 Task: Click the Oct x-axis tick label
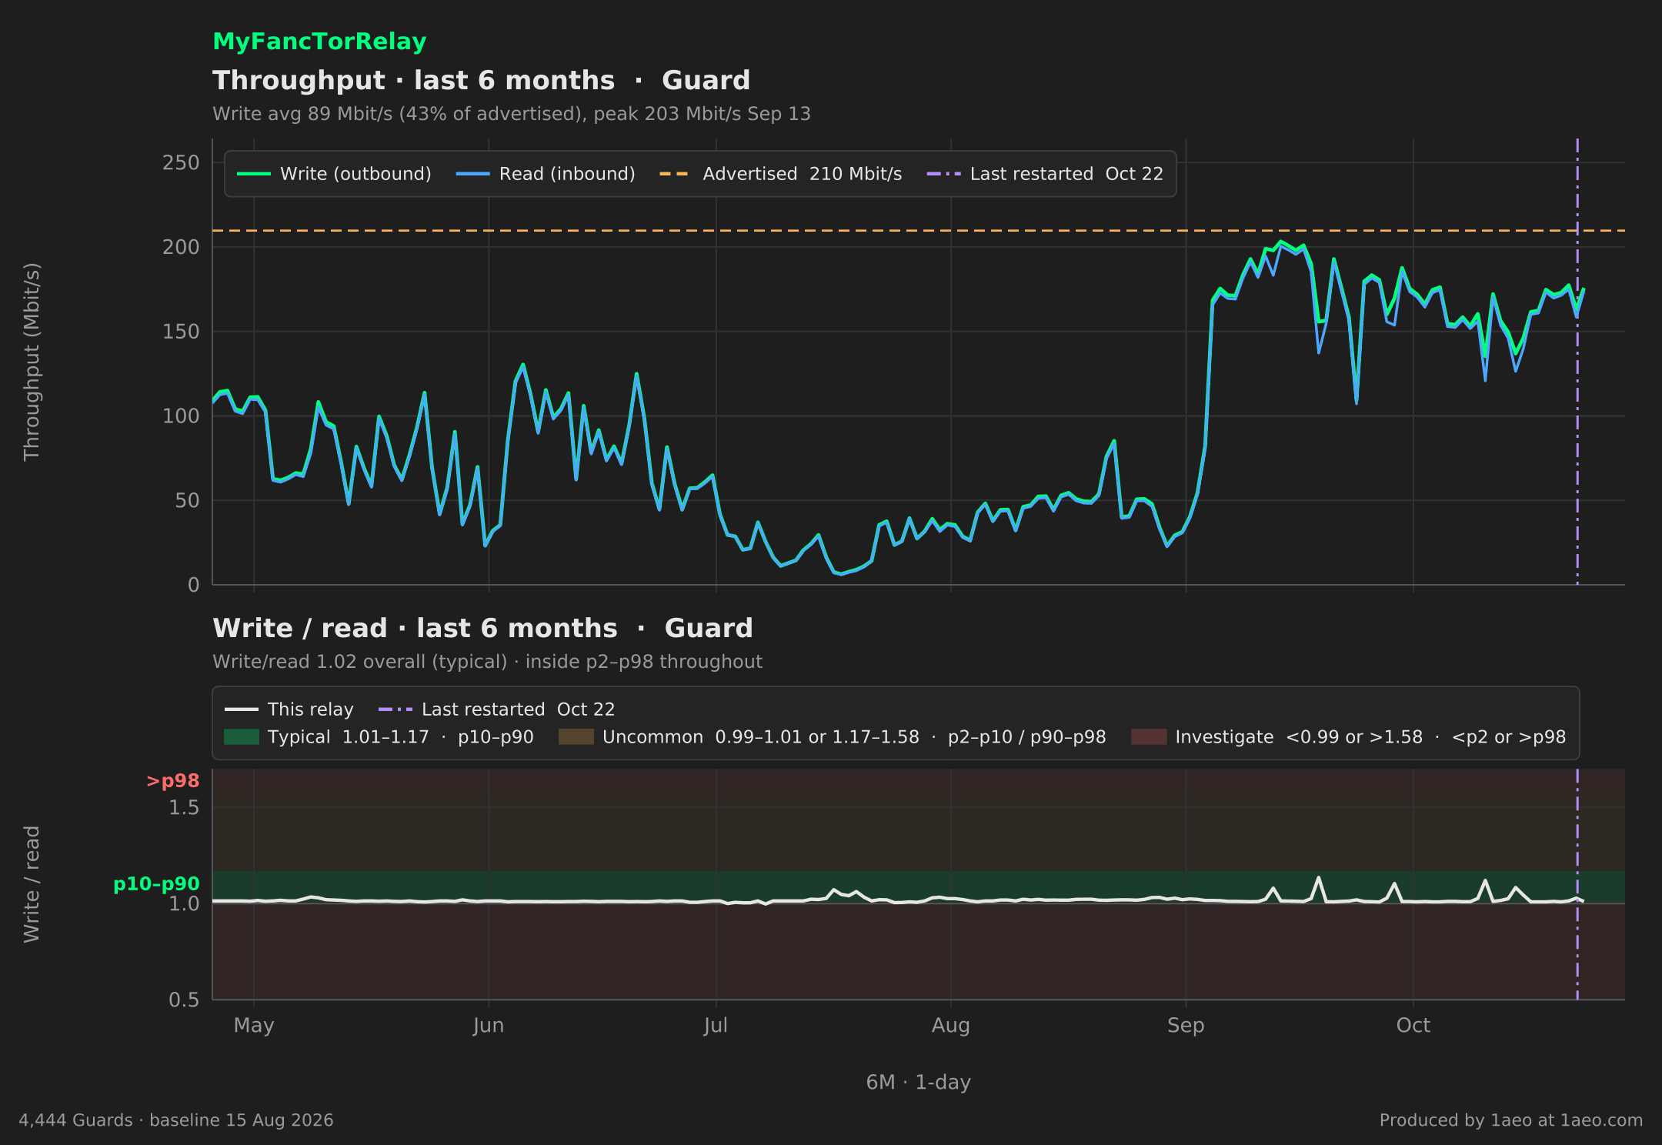(1413, 1026)
